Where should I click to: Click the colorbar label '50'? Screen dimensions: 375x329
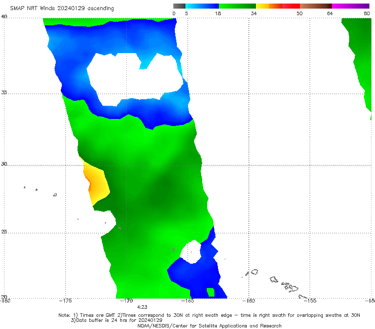[x=299, y=13]
